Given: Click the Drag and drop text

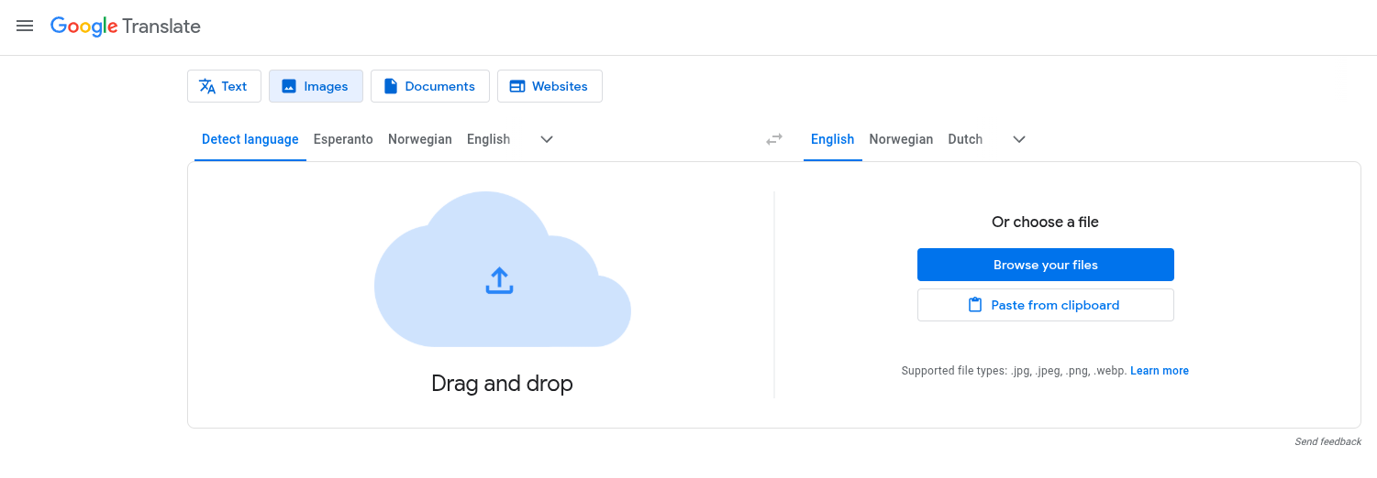Looking at the screenshot, I should (502, 383).
